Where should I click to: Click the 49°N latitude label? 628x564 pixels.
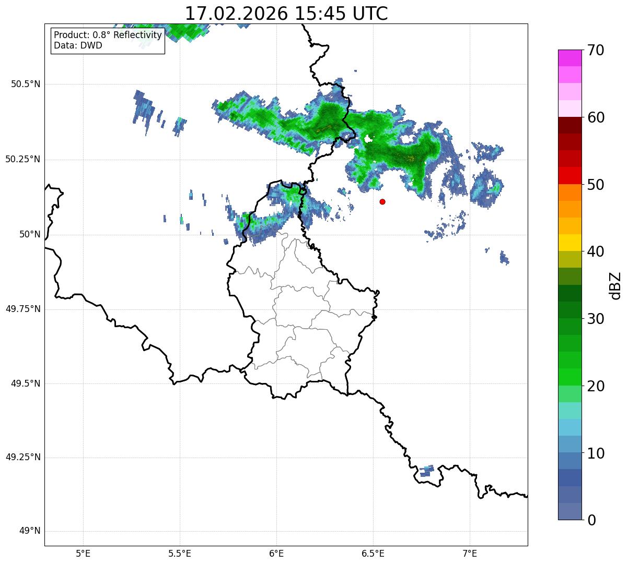[x=30, y=531]
